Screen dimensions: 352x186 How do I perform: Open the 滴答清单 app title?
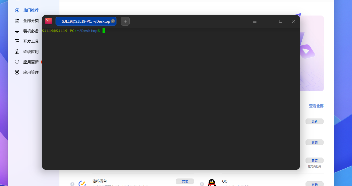[100, 181]
